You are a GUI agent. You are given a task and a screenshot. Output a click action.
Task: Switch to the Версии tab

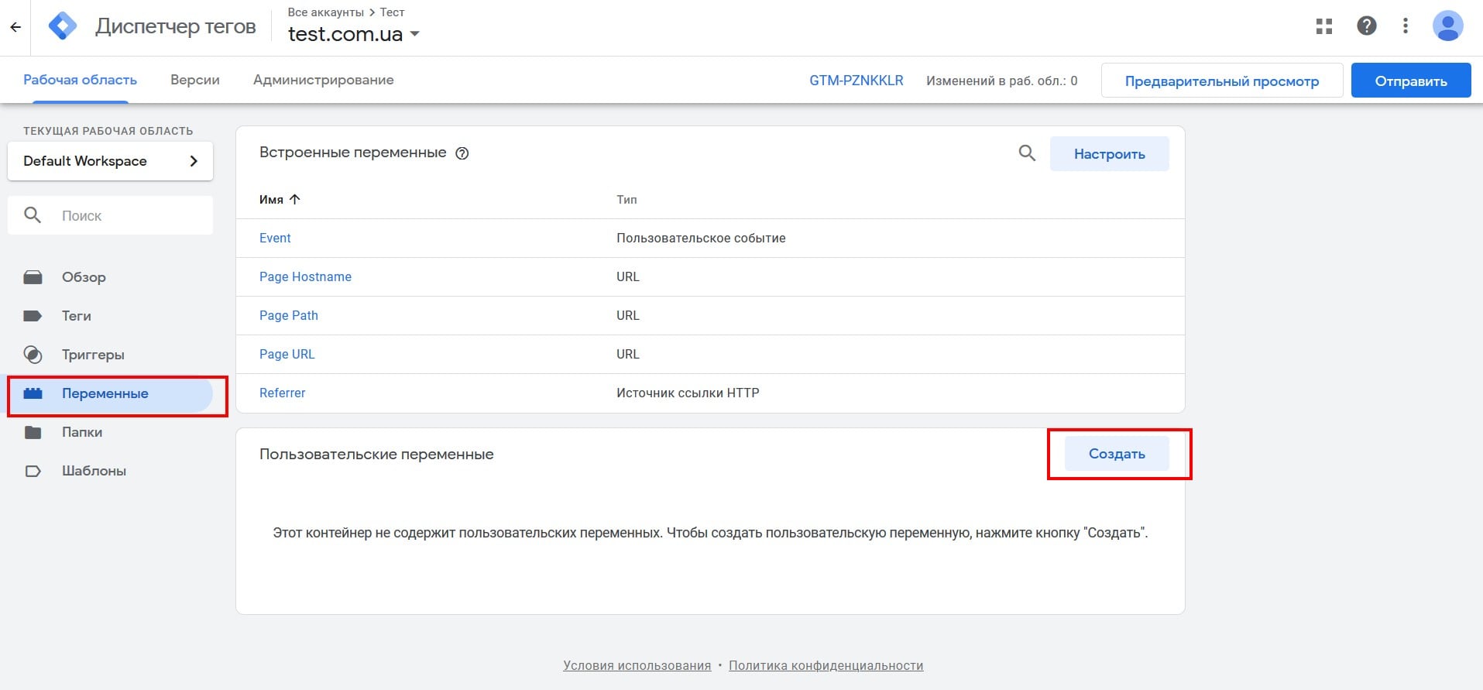click(195, 80)
